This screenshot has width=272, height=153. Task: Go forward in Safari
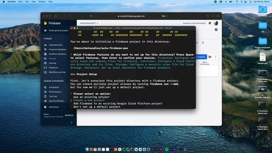point(69,16)
